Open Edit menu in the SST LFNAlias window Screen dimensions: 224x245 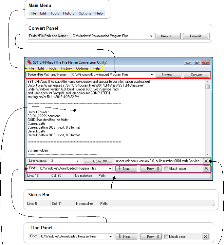(41, 68)
